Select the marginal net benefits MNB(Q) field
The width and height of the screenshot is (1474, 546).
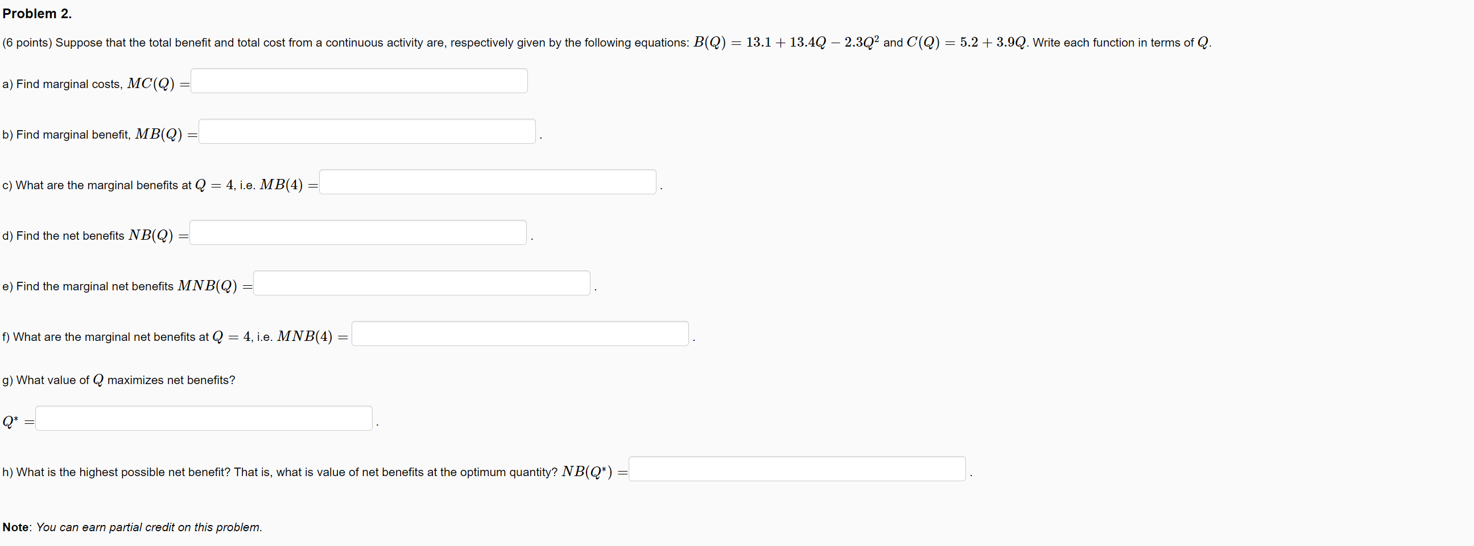click(x=420, y=282)
